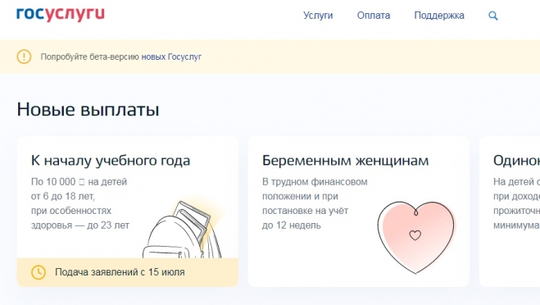The width and height of the screenshot is (540, 305).
Task: Open the search magnifier icon
Action: pos(493,16)
